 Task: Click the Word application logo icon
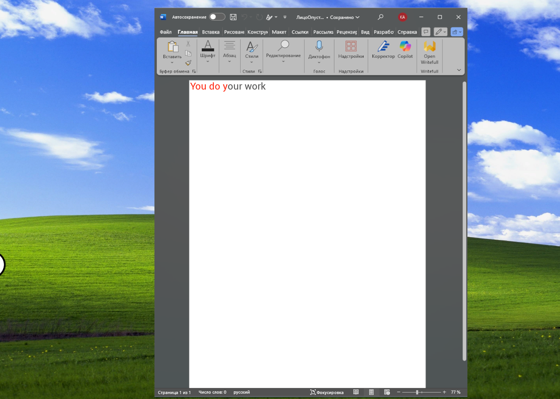pos(163,17)
